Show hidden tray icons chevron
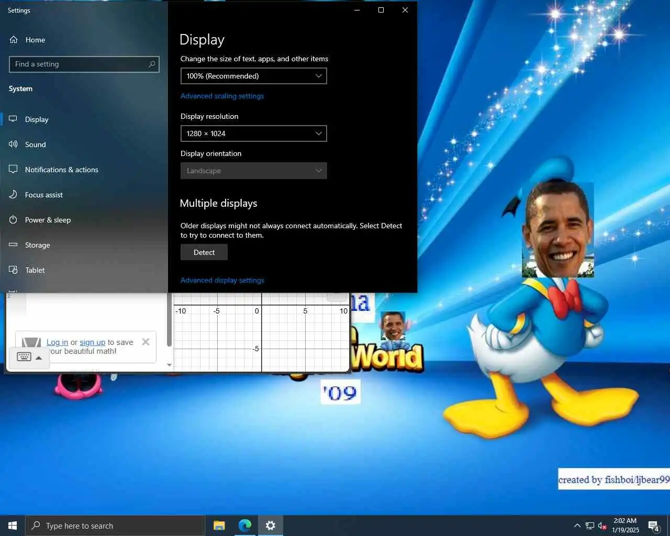The width and height of the screenshot is (670, 536). 577,526
